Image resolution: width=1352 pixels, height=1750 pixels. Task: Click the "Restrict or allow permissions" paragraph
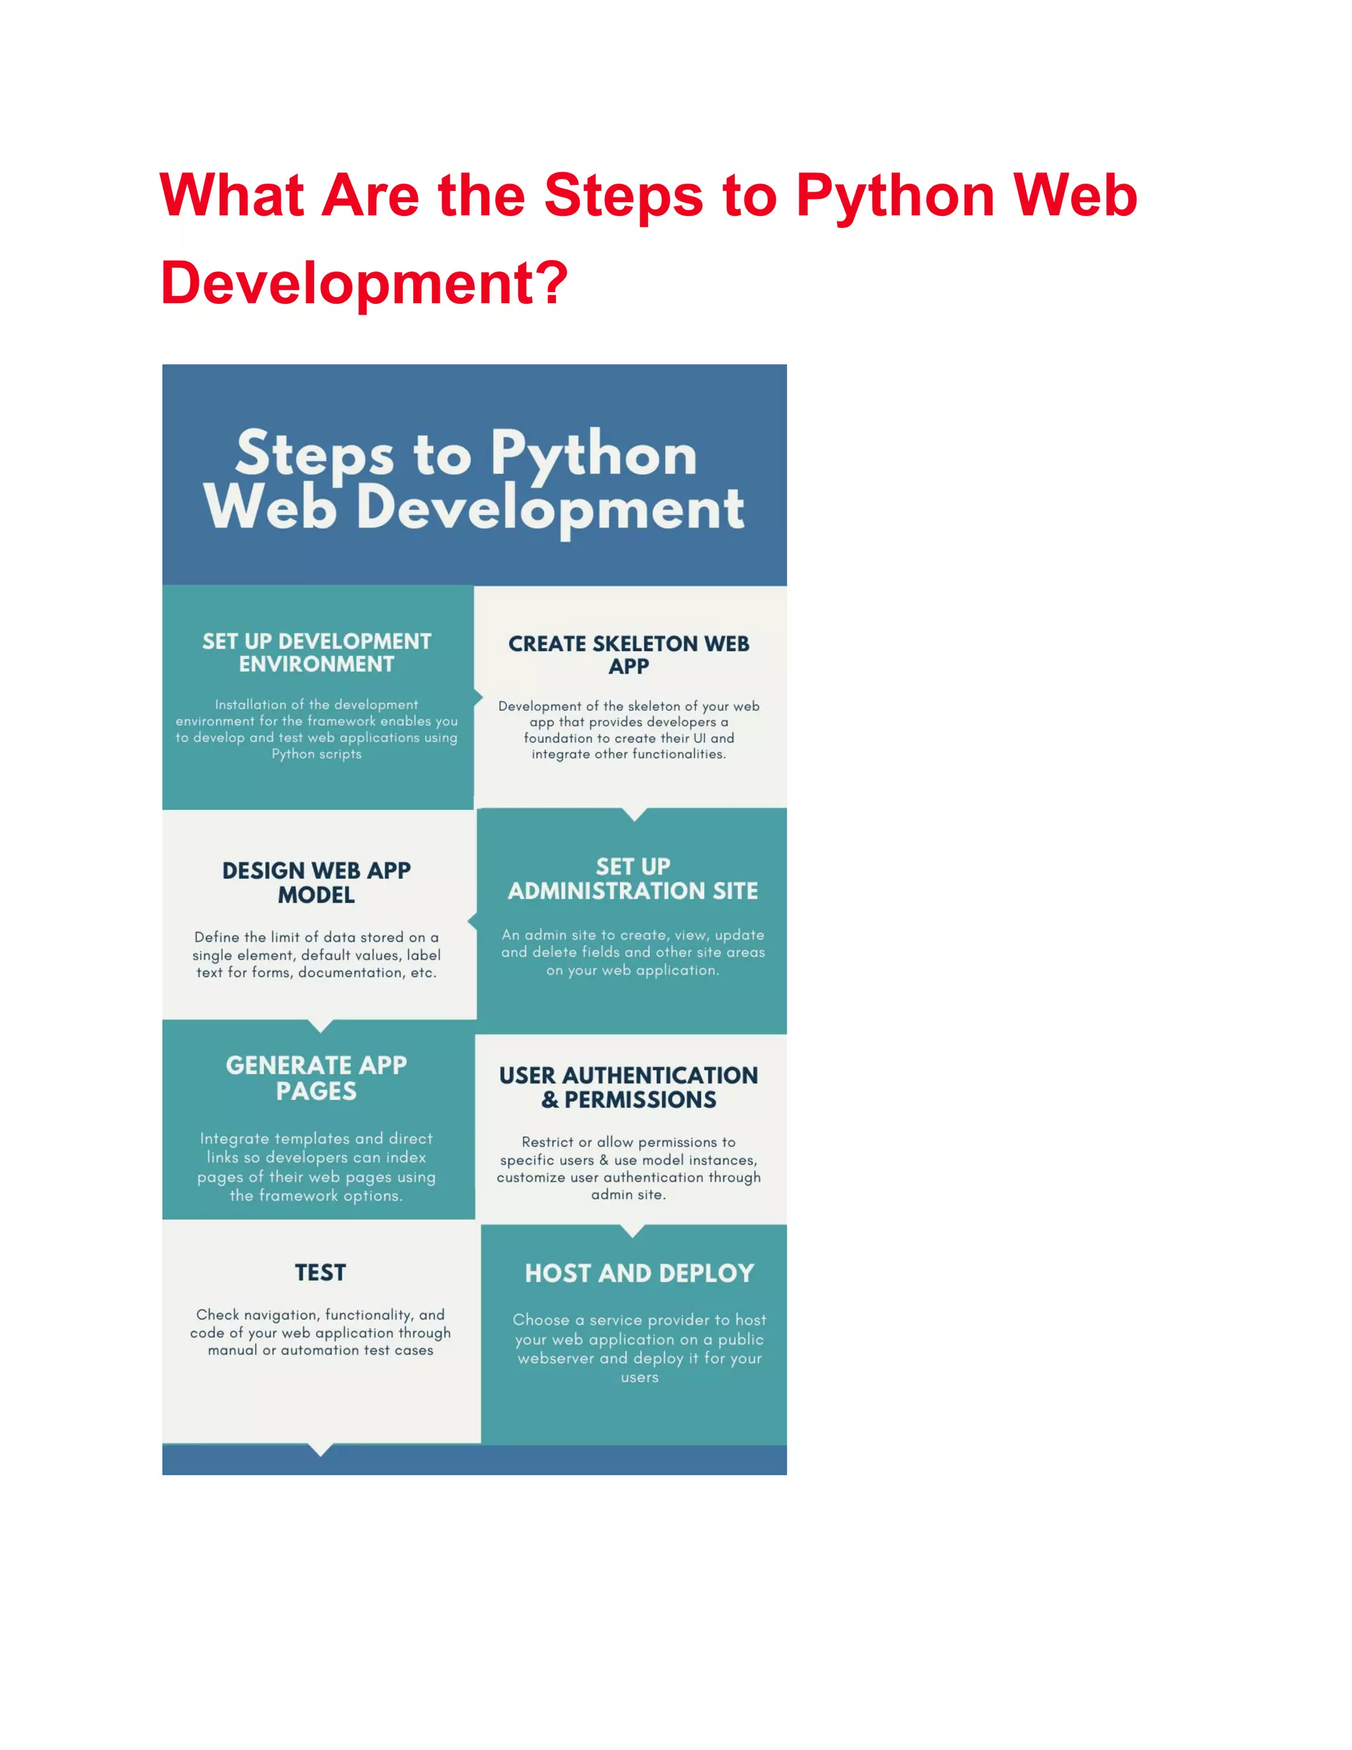click(628, 1168)
